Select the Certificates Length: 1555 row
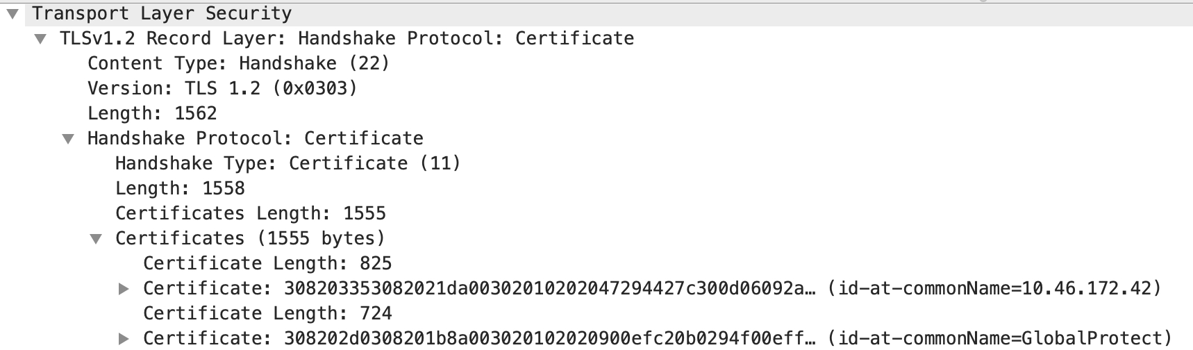 pyautogui.click(x=250, y=214)
